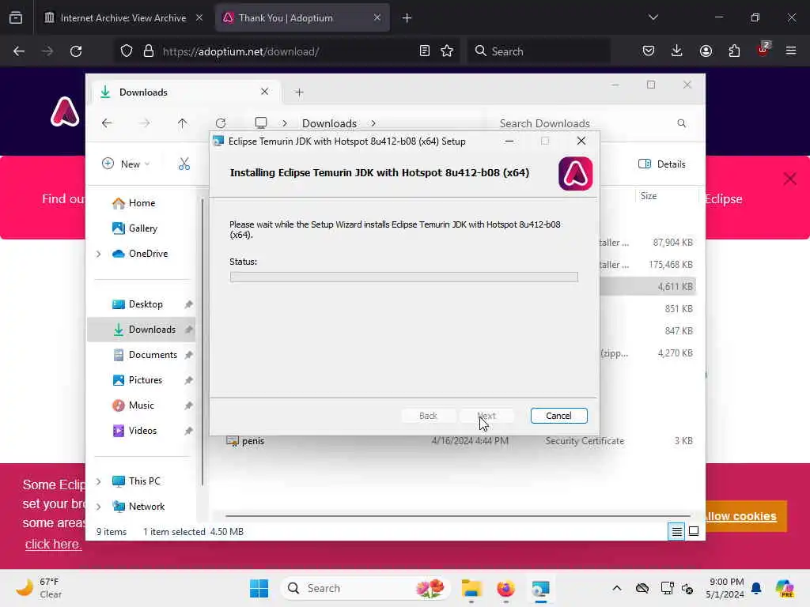Open uBlock Origin extension icon
This screenshot has height=607, width=810.
[x=763, y=50]
